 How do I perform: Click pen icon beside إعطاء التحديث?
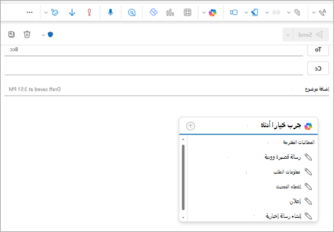coord(308,186)
